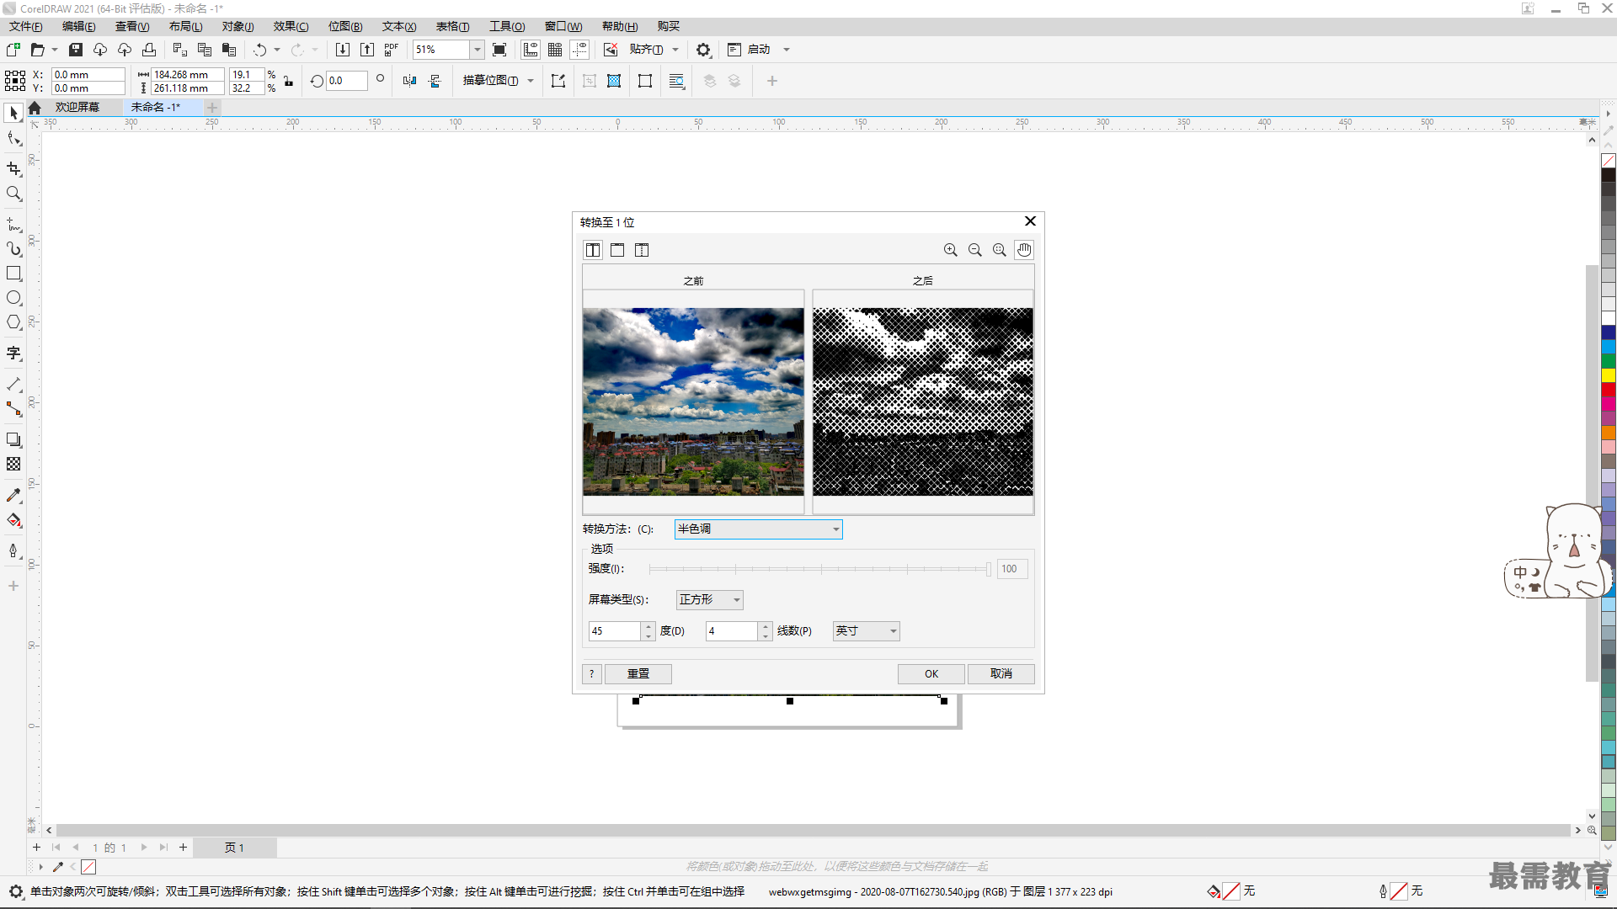Open the screen type 正方形 dropdown
The width and height of the screenshot is (1617, 909).
[x=710, y=599]
